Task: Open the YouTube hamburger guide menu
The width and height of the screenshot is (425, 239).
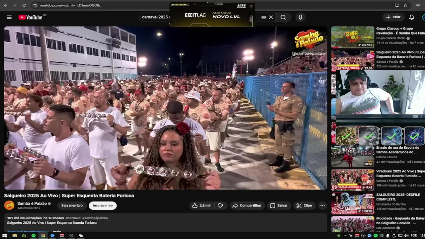Action: (x=9, y=17)
